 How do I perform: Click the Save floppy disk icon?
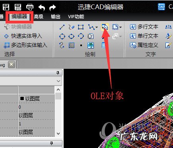[6, 7]
